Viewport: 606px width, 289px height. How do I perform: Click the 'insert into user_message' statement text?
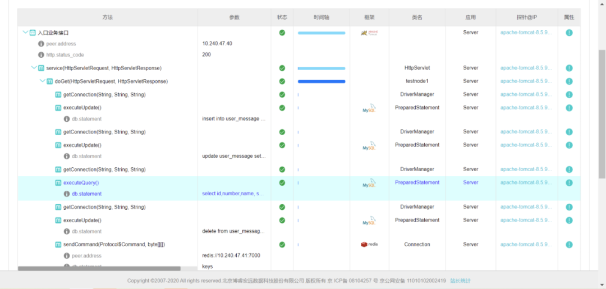coord(234,119)
